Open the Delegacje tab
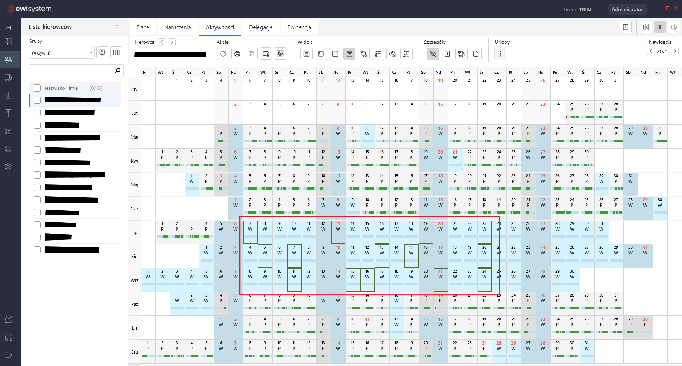This screenshot has width=682, height=366. tap(261, 27)
